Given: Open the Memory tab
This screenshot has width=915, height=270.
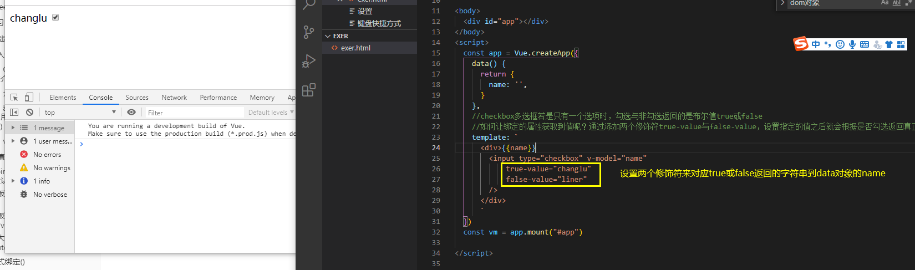Looking at the screenshot, I should pyautogui.click(x=262, y=98).
